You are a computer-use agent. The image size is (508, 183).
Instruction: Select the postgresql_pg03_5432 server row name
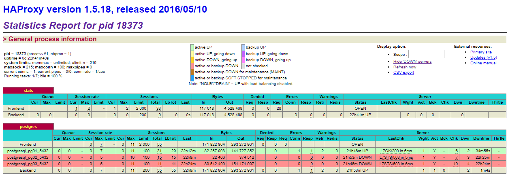(x=28, y=164)
